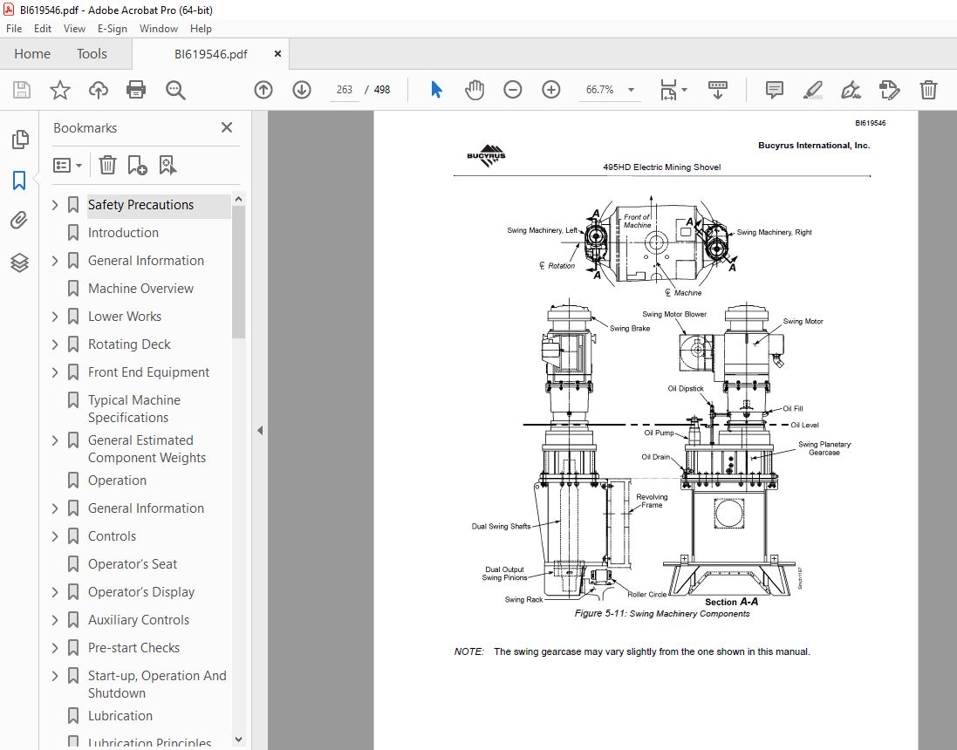This screenshot has width=957, height=750.
Task: Delete selected bookmark with trash icon
Action: point(107,165)
